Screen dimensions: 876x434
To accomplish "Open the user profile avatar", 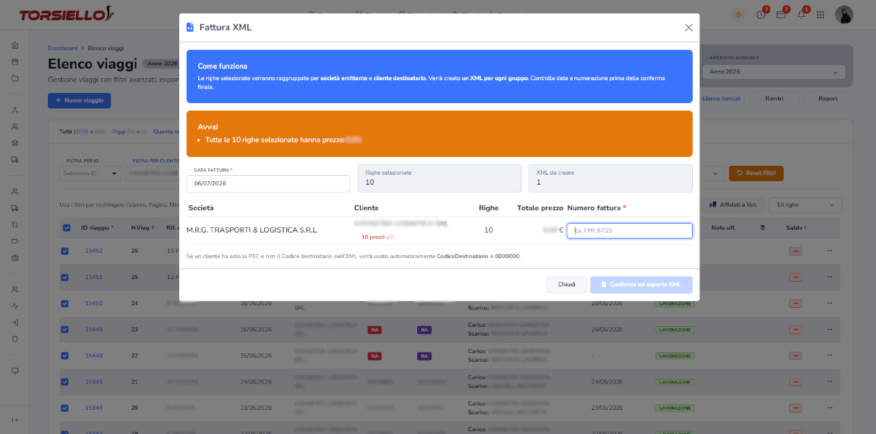I will [x=844, y=14].
